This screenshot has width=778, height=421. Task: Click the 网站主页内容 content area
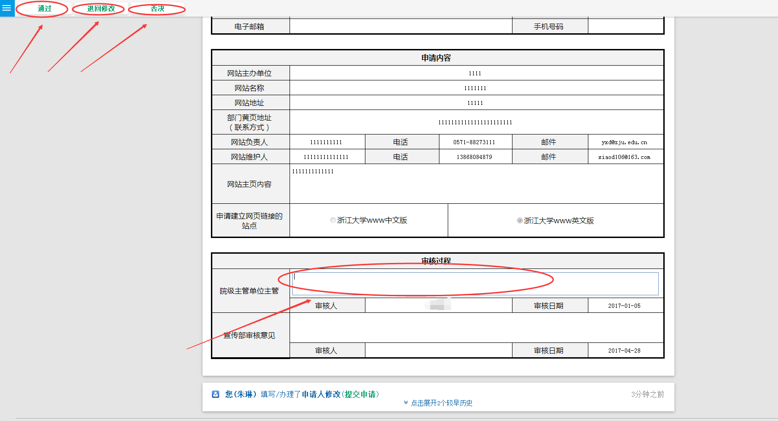pos(476,184)
